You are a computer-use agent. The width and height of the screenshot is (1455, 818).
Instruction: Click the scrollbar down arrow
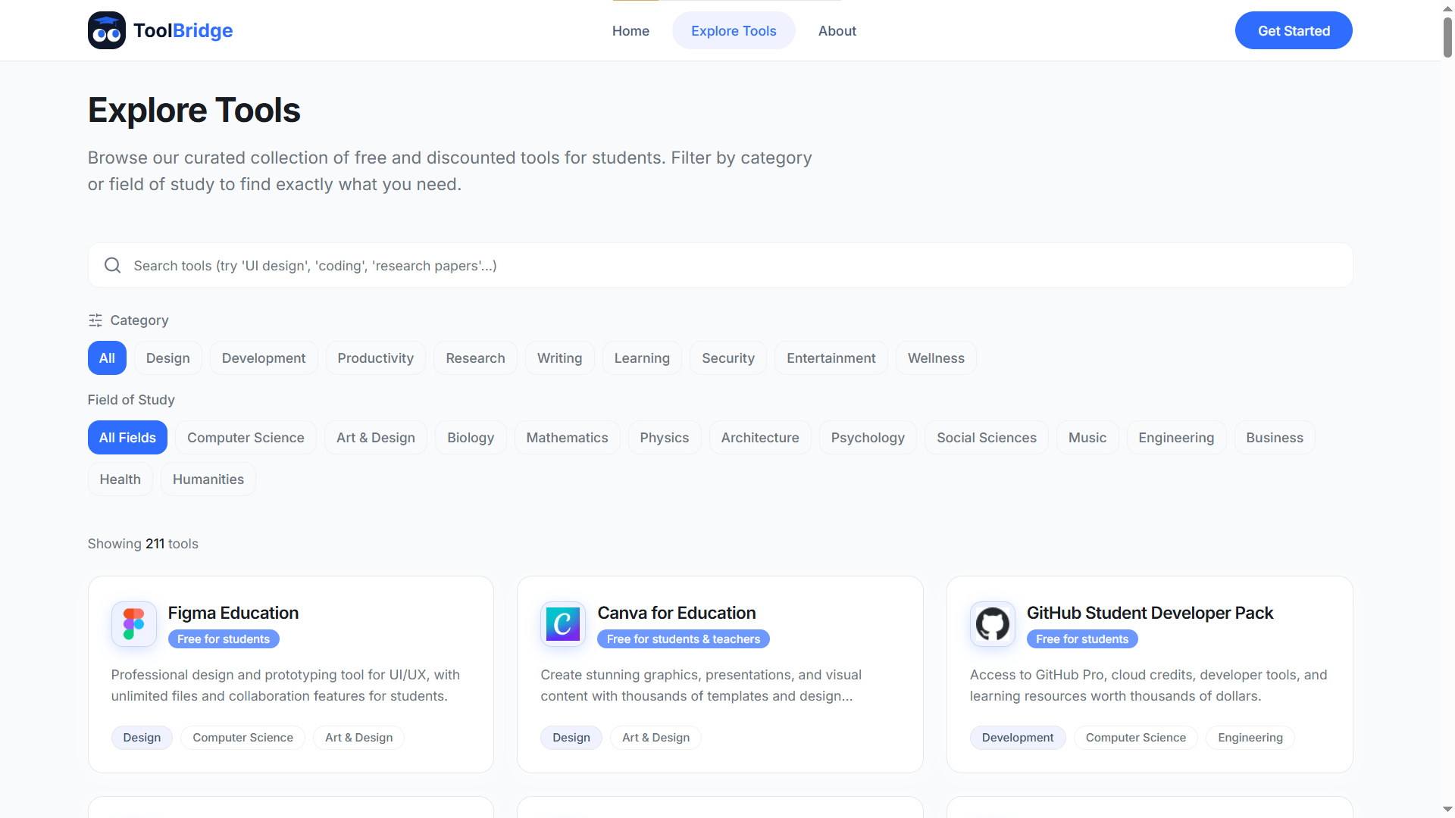click(x=1447, y=810)
